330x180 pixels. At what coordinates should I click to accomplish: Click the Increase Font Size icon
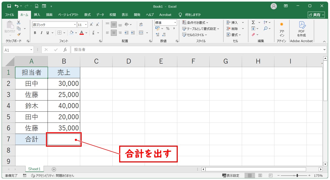[x=92, y=25]
